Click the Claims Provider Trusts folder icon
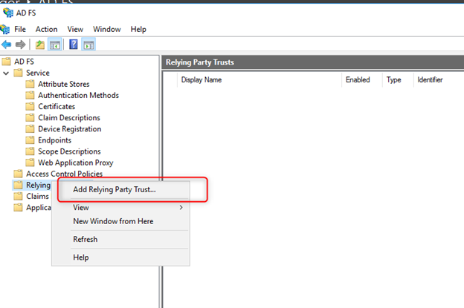 click(x=18, y=196)
